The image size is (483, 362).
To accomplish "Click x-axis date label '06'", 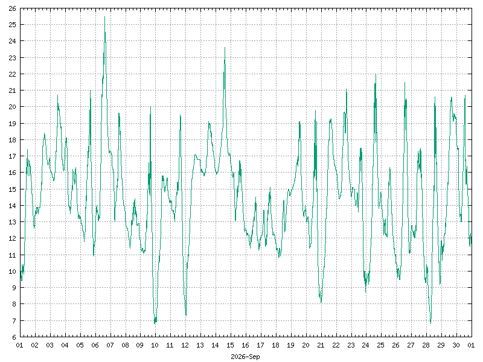I will pyautogui.click(x=95, y=345).
